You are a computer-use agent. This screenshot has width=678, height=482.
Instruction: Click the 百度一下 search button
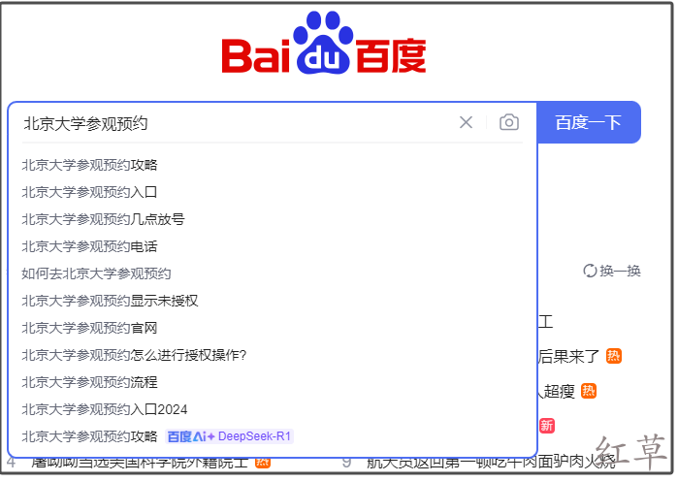point(588,122)
